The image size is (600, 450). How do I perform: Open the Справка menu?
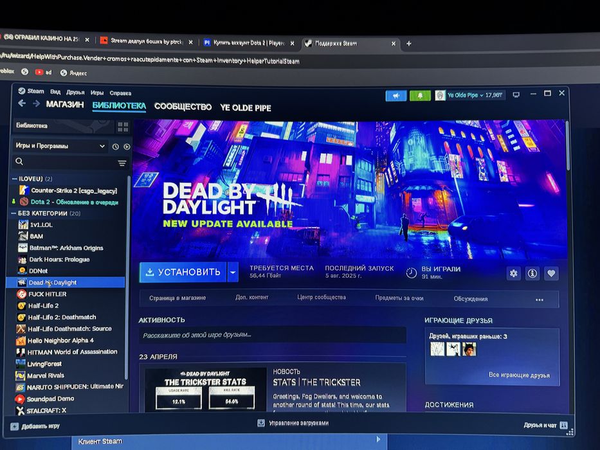click(120, 93)
